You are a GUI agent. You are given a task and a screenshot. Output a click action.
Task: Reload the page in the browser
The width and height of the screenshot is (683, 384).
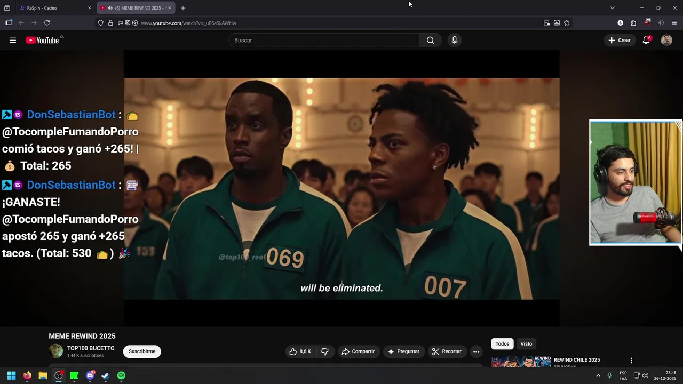(47, 23)
